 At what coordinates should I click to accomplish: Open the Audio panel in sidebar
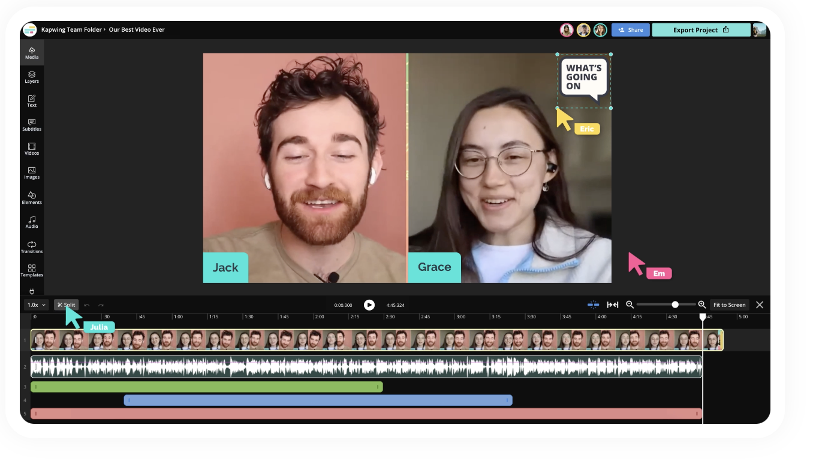pos(32,222)
